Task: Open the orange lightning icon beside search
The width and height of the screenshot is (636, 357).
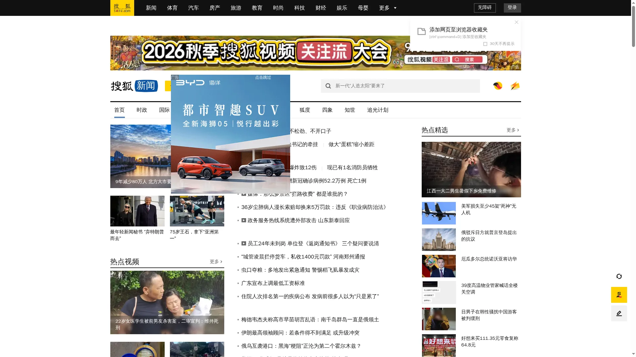Action: [515, 86]
